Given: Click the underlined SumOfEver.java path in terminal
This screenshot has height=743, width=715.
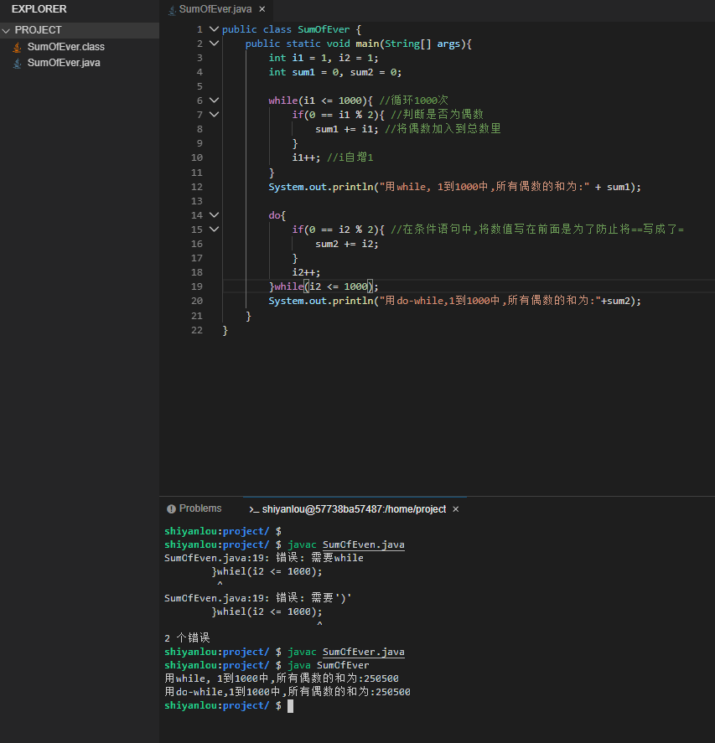Looking at the screenshot, I should [364, 652].
